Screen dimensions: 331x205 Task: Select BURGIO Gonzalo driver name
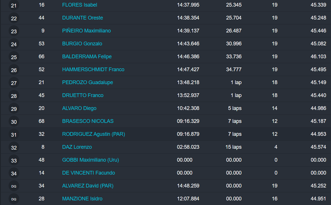click(x=82, y=44)
